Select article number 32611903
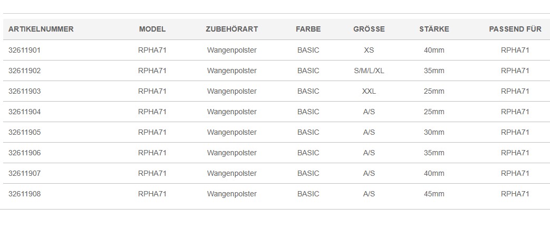The image size is (550, 229). pyautogui.click(x=25, y=92)
